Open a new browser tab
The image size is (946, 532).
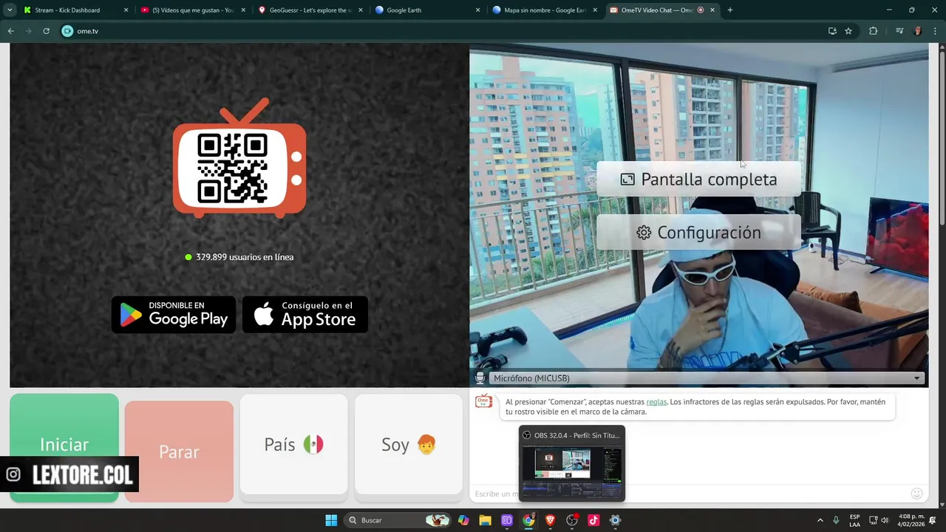point(729,10)
